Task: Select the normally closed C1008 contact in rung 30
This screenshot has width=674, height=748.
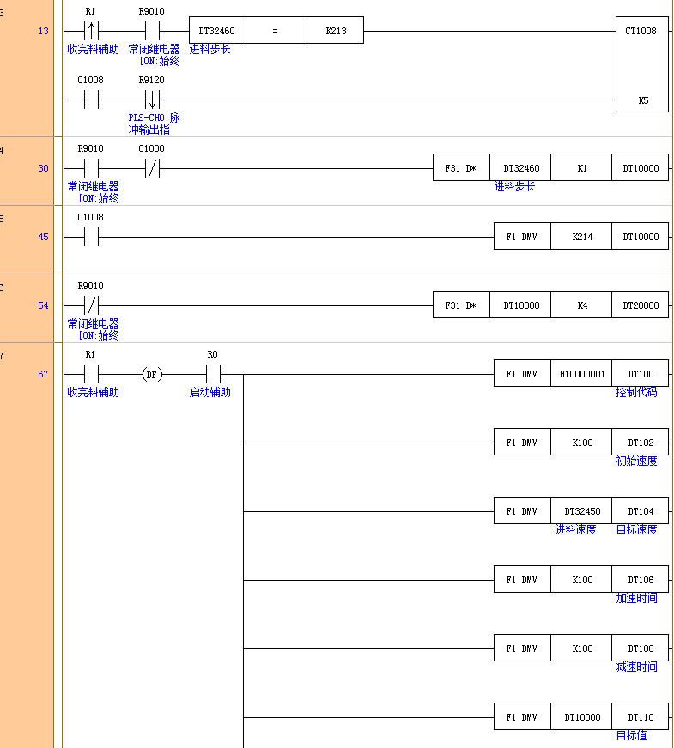Action: pyautogui.click(x=152, y=168)
